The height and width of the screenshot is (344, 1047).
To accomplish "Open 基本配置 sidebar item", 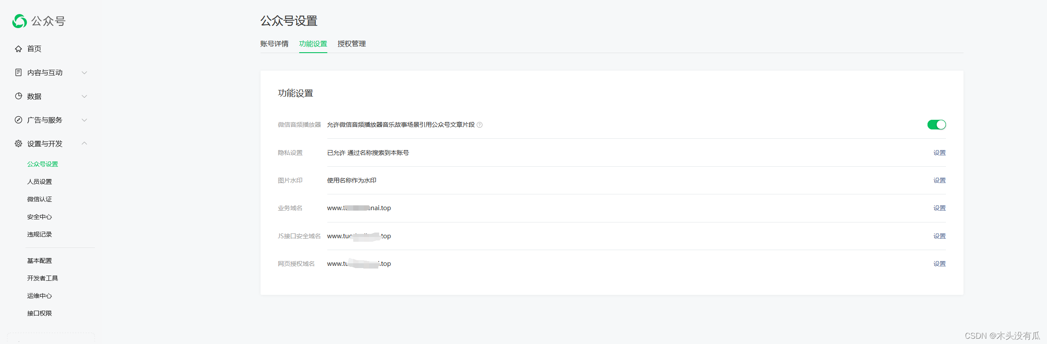I will point(40,261).
